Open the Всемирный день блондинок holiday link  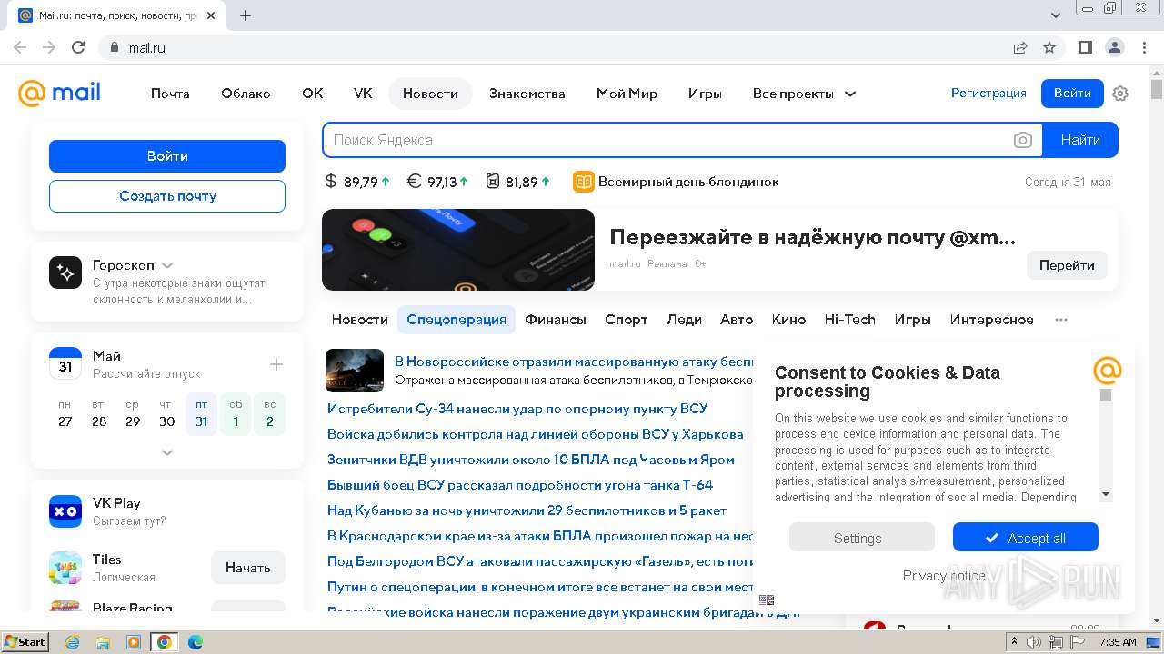(676, 182)
